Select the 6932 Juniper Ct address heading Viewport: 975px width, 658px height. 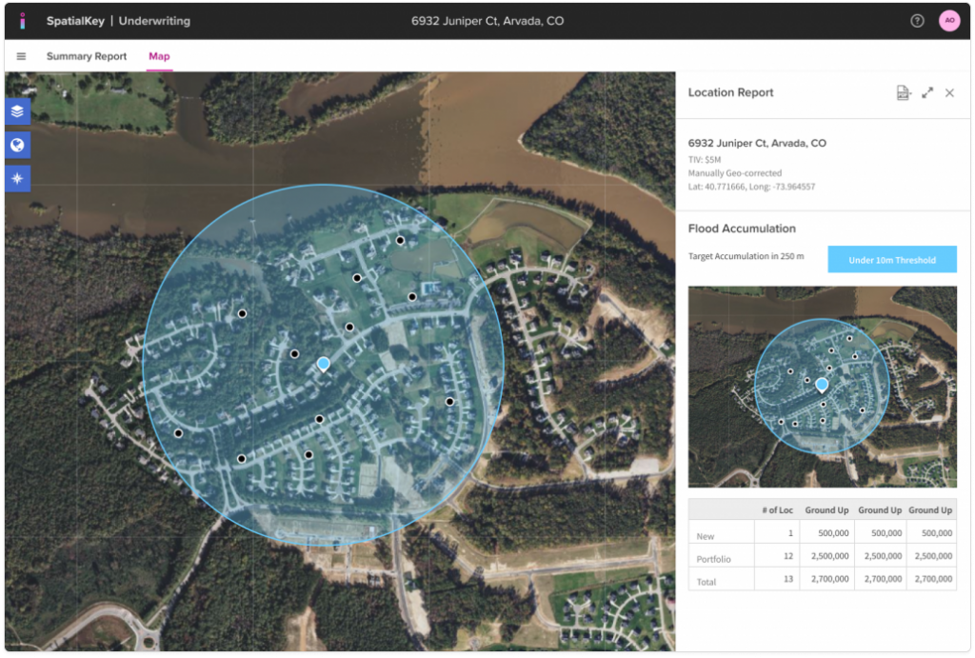(757, 142)
